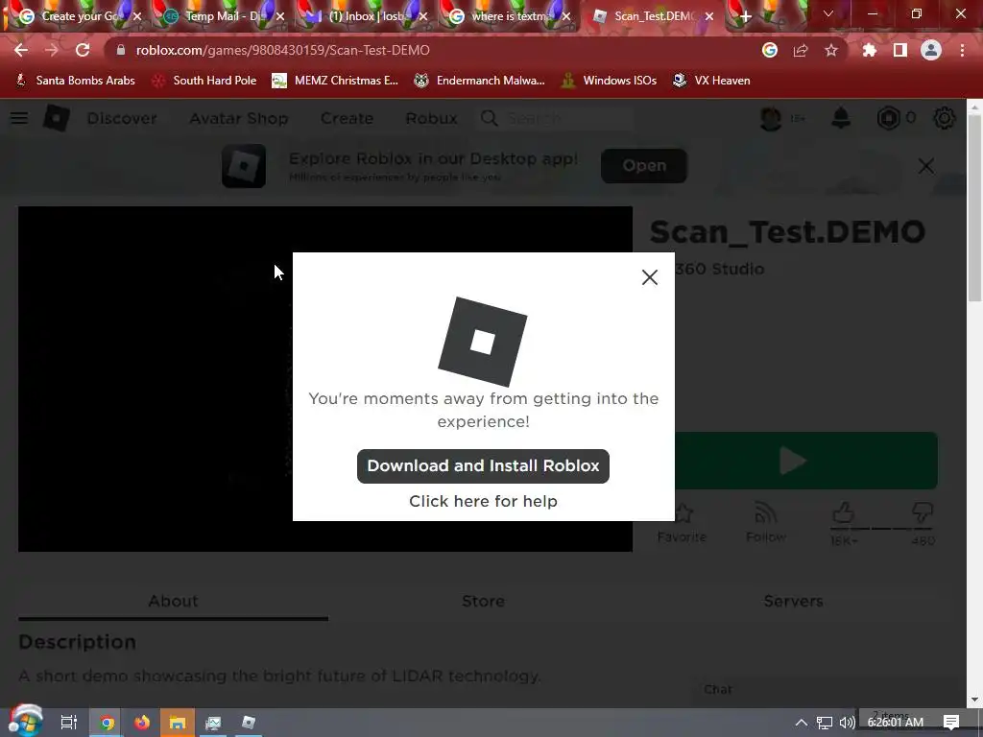Bookmark page with the star icon
This screenshot has width=983, height=737.
[x=830, y=50]
